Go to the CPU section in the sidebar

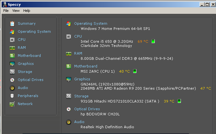tap(22, 40)
